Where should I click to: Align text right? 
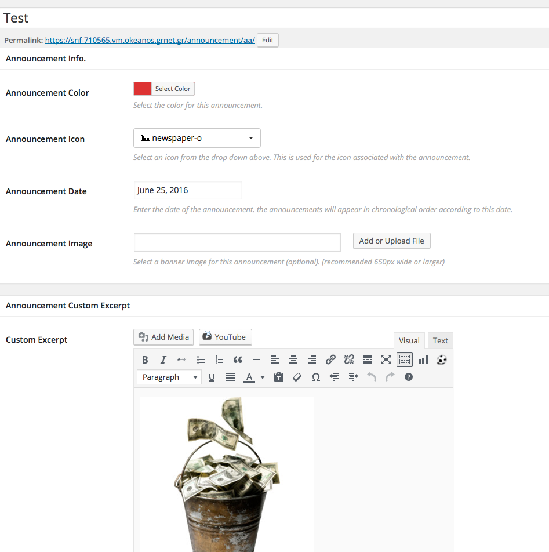pyautogui.click(x=312, y=359)
